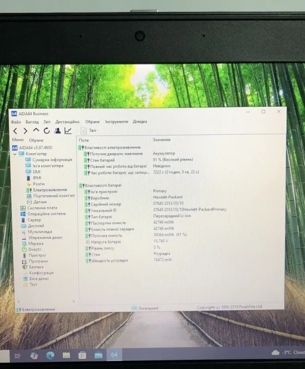Switch to the Обране sidebar tab
305x369 pixels.
(x=36, y=140)
